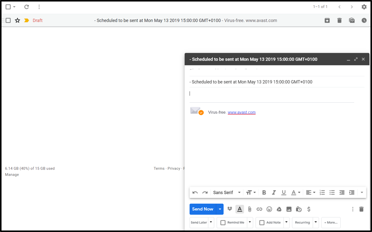Open the www.avast.com link

[241, 112]
